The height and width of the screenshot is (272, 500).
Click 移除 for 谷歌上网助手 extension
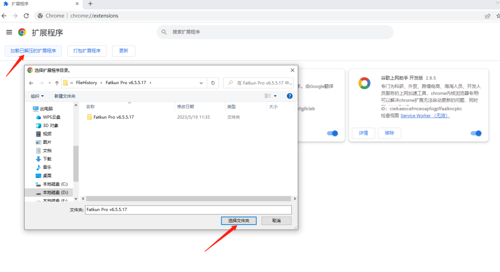coord(389,133)
